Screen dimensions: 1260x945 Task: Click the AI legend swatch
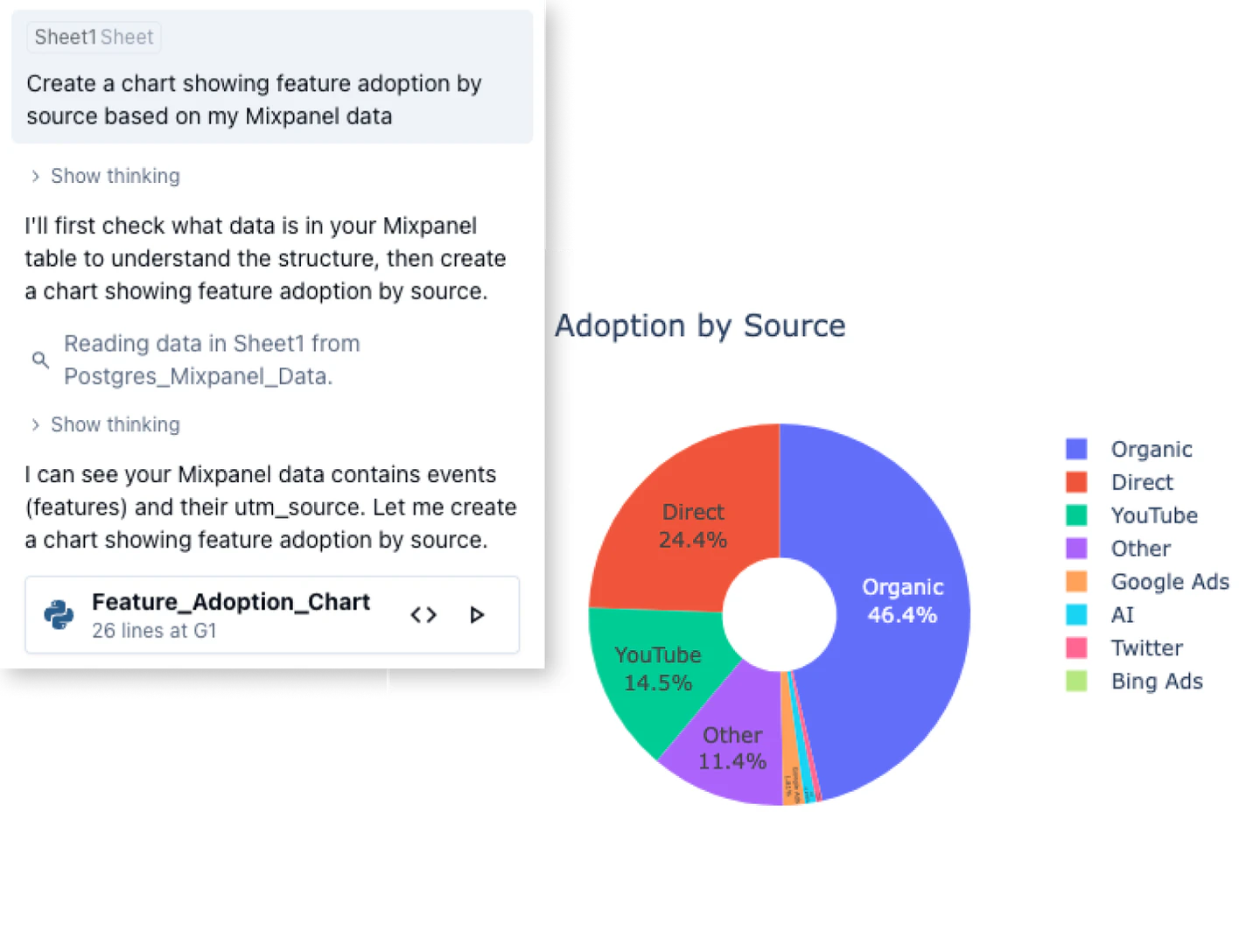(1076, 615)
